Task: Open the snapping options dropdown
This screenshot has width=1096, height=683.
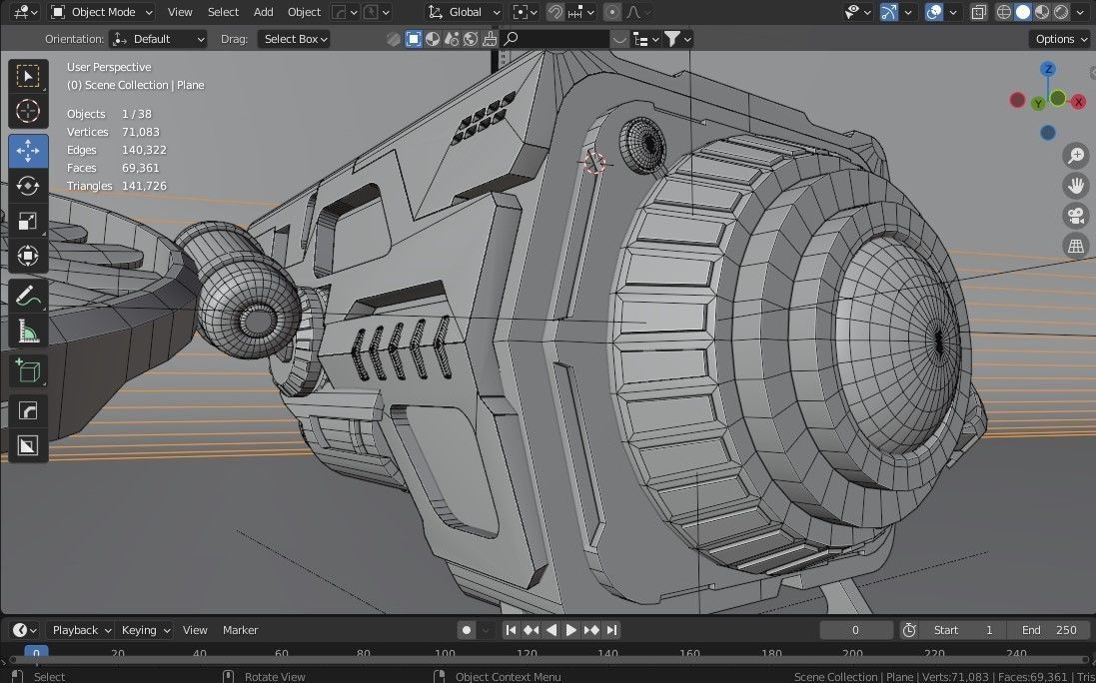Action: click(x=580, y=12)
